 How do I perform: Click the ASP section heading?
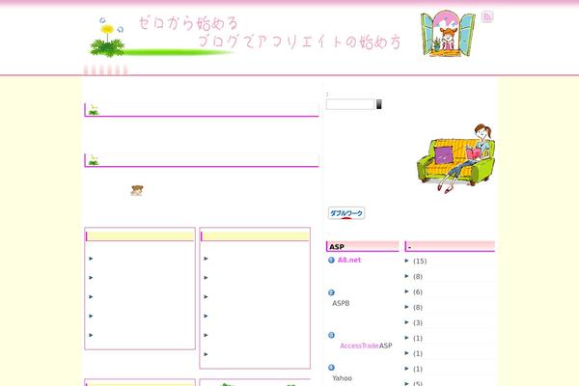[363, 246]
